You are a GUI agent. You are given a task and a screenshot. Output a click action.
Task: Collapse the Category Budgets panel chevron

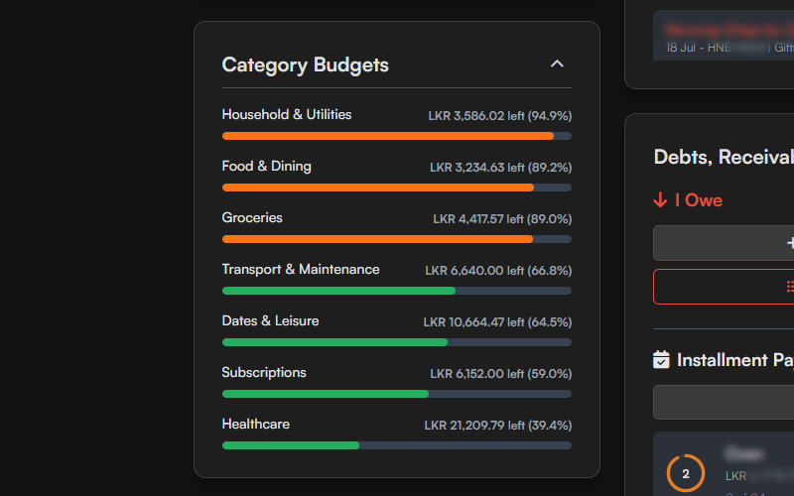pyautogui.click(x=557, y=63)
